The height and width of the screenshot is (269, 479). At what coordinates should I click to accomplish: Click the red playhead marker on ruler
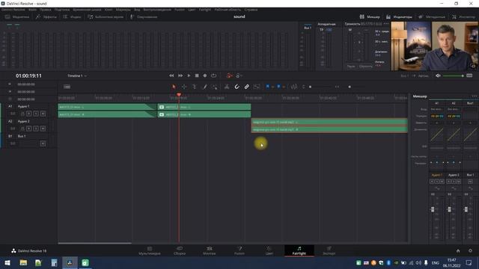(x=179, y=95)
